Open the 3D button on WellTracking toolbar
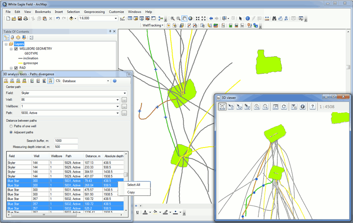This screenshot has width=353, height=223. 242,25
